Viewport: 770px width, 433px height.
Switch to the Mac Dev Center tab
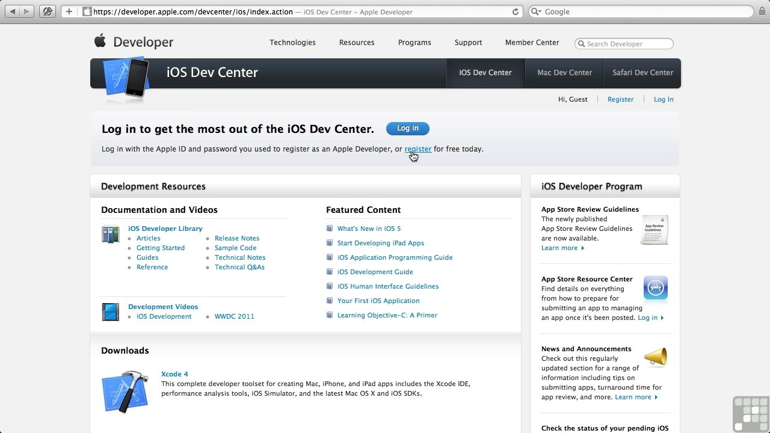(564, 73)
